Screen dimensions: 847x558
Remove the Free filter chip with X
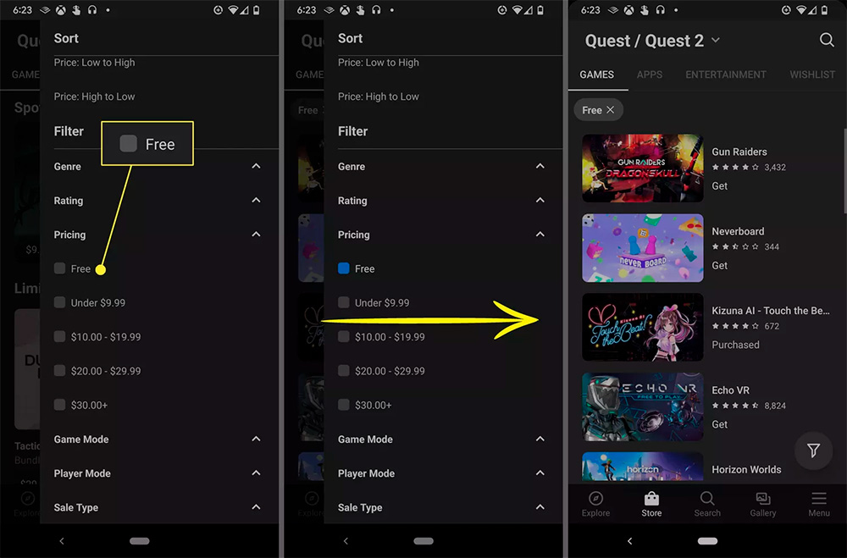[611, 110]
